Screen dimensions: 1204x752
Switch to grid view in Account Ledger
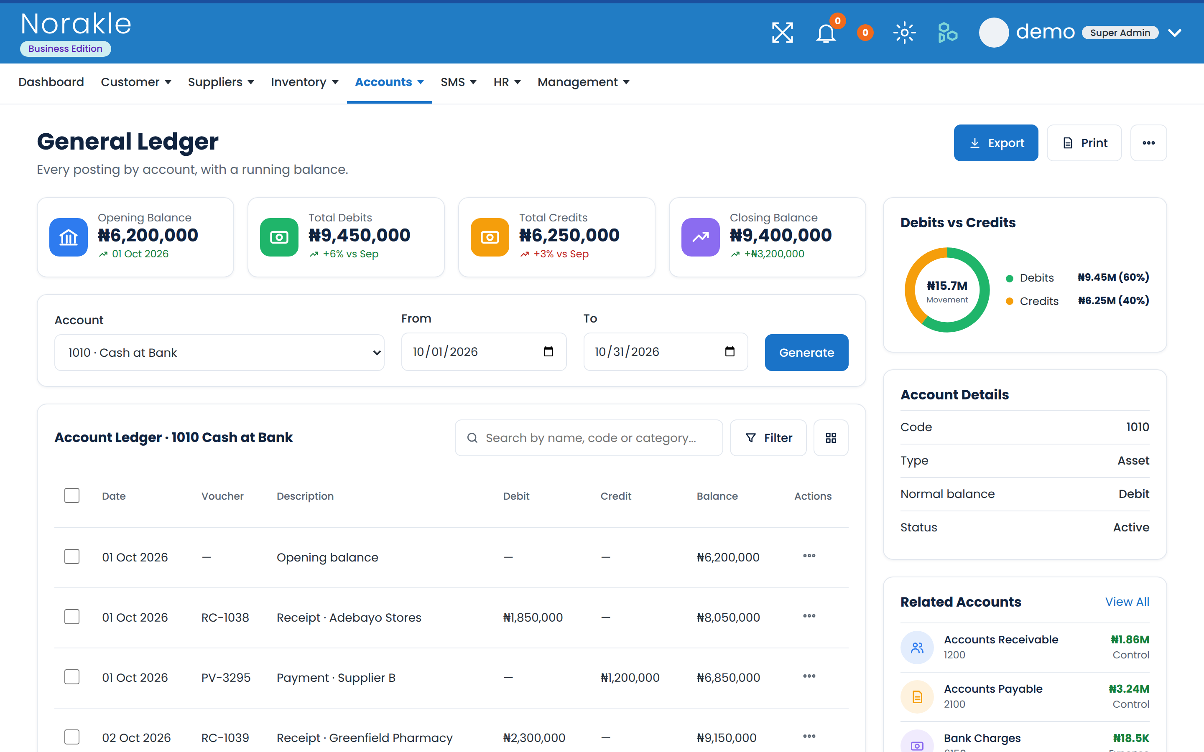831,438
